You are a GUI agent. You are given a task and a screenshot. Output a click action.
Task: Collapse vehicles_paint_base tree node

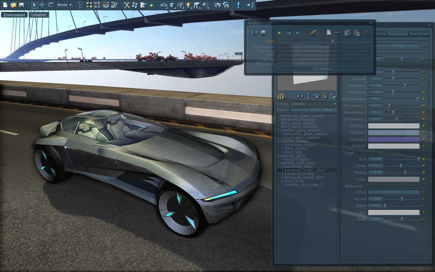click(279, 163)
